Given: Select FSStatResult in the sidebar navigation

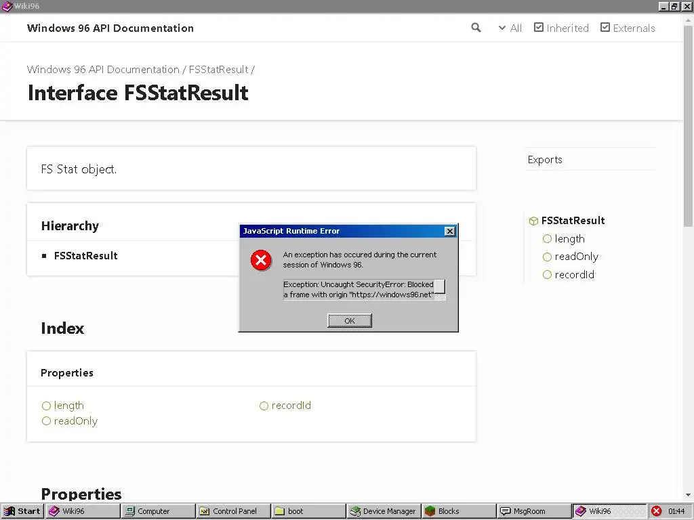Looking at the screenshot, I should (573, 220).
